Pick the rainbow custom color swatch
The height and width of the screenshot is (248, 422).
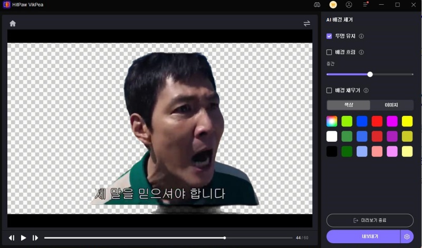(x=332, y=121)
